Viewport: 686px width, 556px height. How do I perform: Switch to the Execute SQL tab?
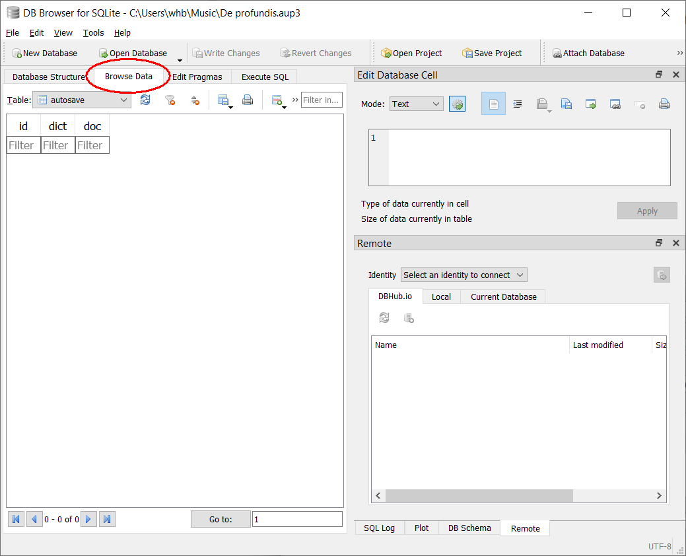pos(265,77)
